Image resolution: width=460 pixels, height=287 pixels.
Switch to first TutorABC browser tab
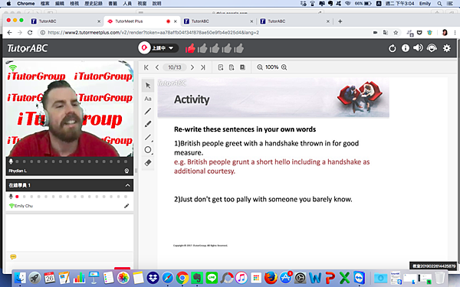pyautogui.click(x=66, y=21)
